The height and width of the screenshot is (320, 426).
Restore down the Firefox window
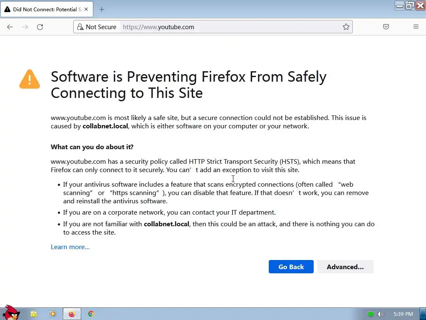pyautogui.click(x=410, y=5)
